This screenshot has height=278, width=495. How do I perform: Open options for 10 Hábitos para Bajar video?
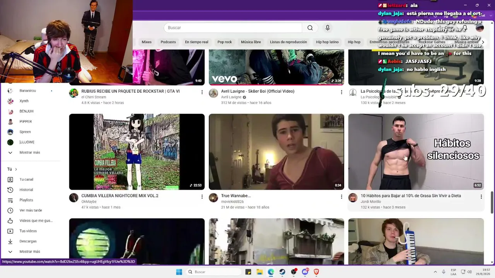(481, 197)
